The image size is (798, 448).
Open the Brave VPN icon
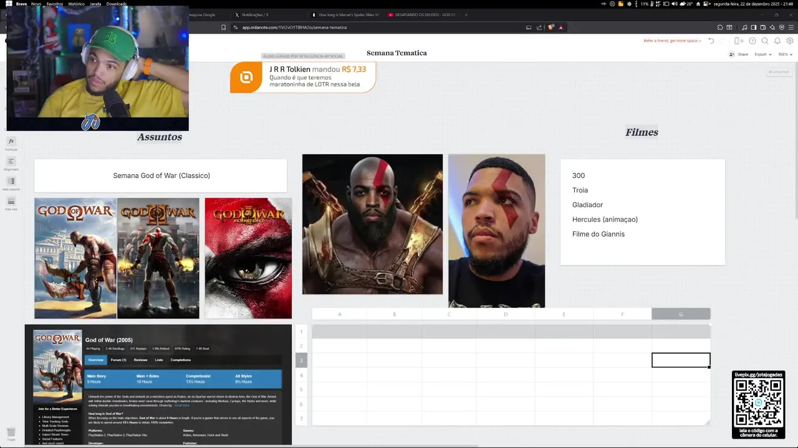pos(782,27)
